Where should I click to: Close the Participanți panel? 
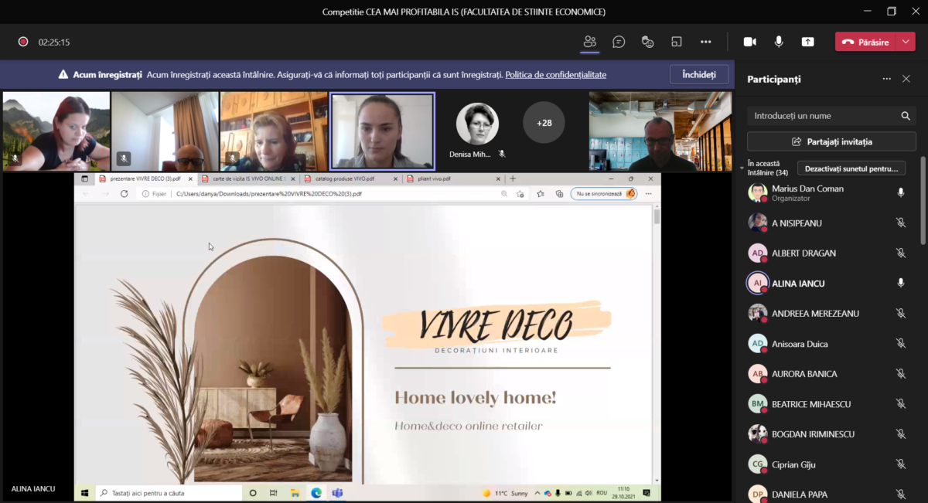906,79
